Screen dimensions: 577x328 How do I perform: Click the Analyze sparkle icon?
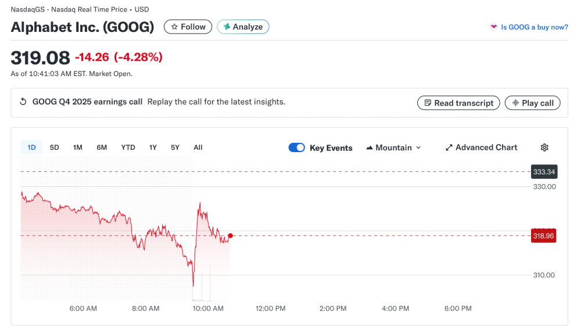[227, 27]
